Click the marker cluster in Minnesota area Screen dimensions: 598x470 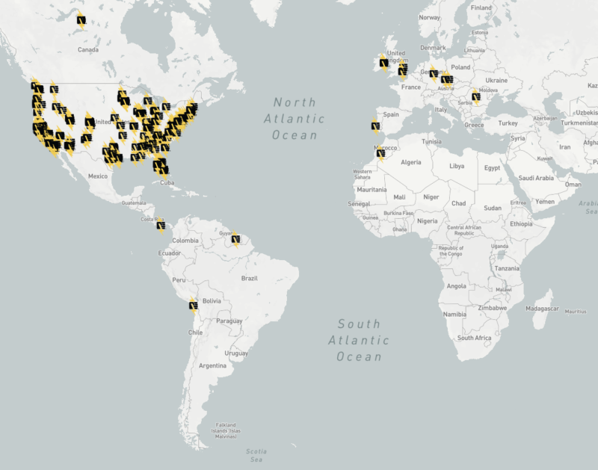coord(123,96)
